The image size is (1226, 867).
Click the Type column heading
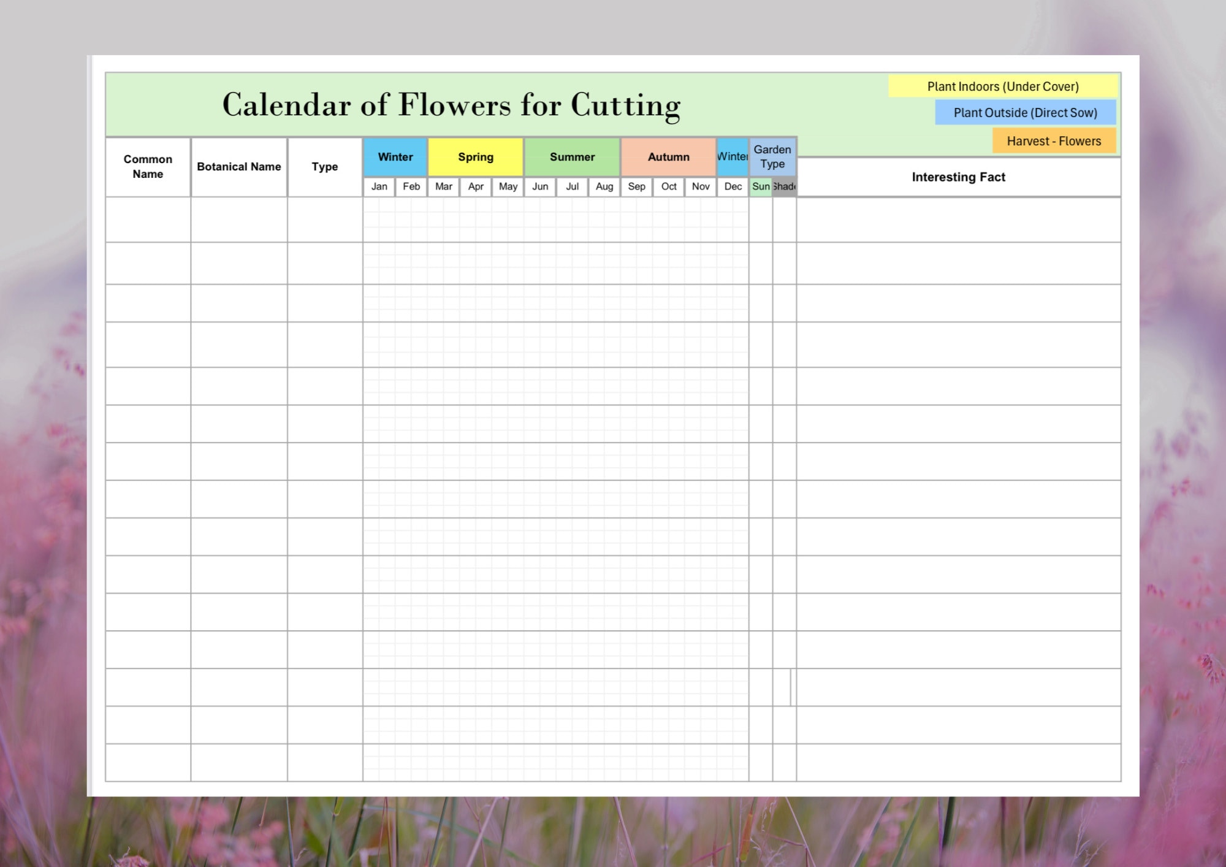tap(324, 166)
